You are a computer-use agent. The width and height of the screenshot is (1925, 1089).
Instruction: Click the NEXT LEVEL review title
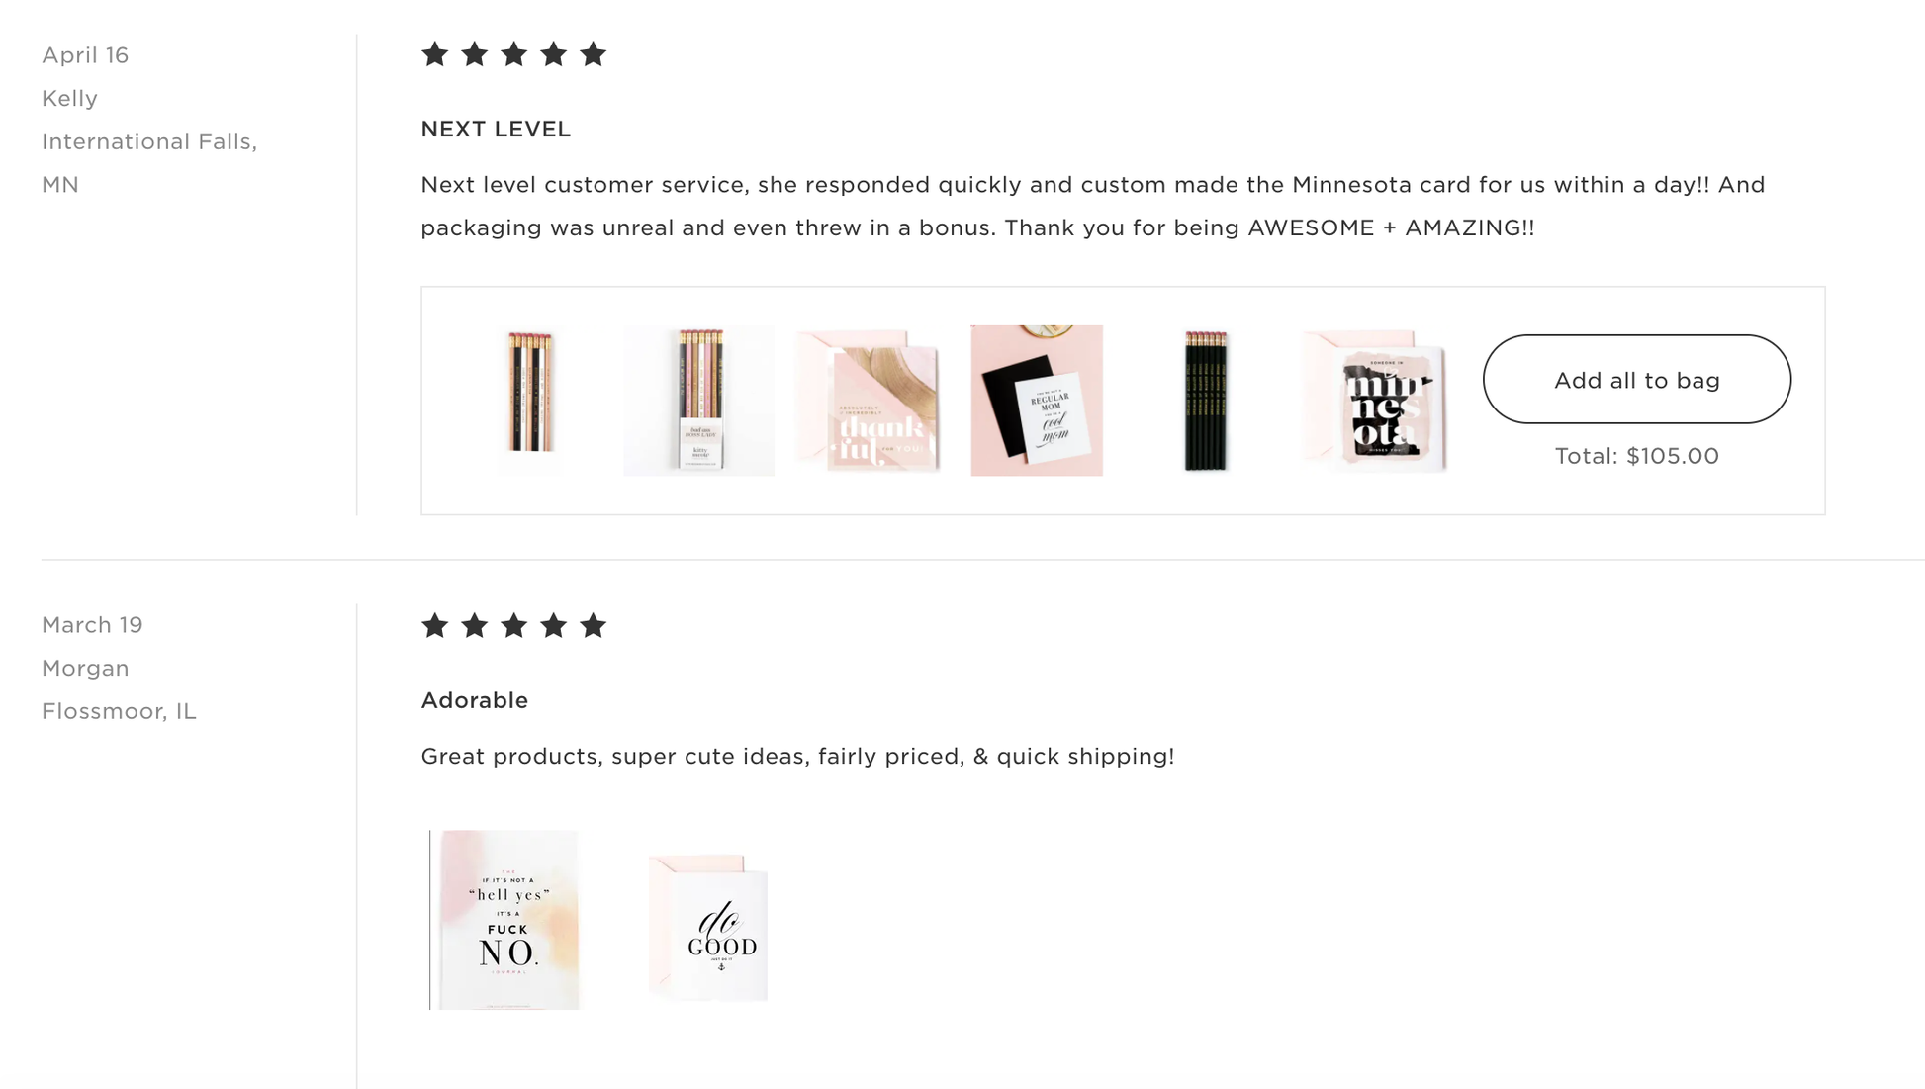(496, 130)
